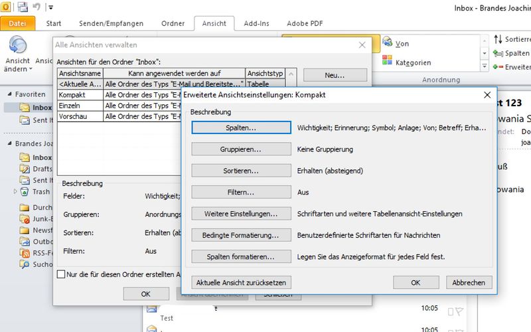
Task: Click the Ansicht ribbon tab
Action: click(214, 23)
